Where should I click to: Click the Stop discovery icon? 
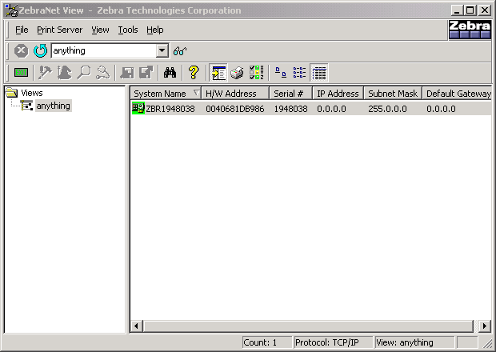21,51
